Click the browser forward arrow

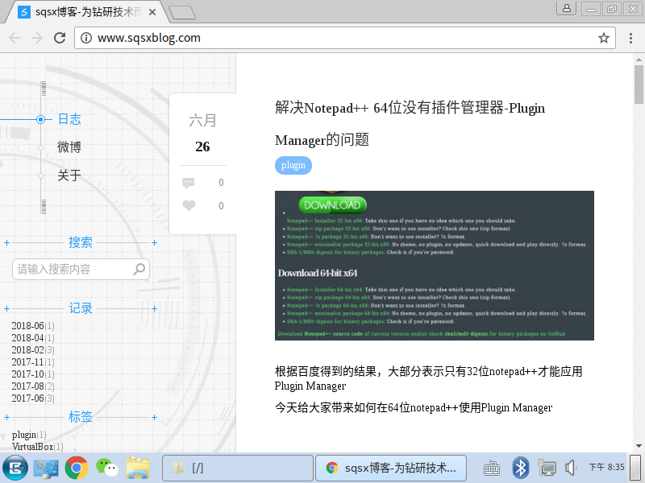pyautogui.click(x=37, y=38)
